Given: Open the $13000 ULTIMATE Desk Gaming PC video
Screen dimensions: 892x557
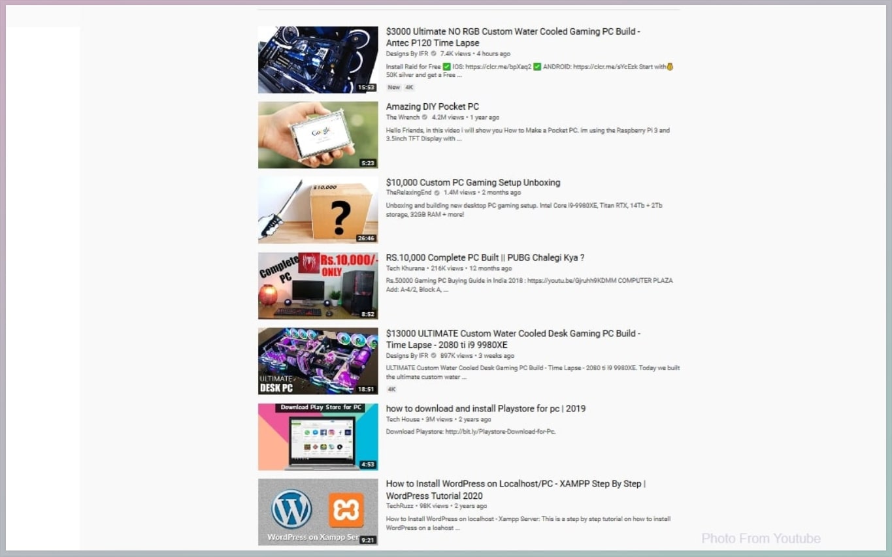Looking at the screenshot, I should pyautogui.click(x=513, y=339).
